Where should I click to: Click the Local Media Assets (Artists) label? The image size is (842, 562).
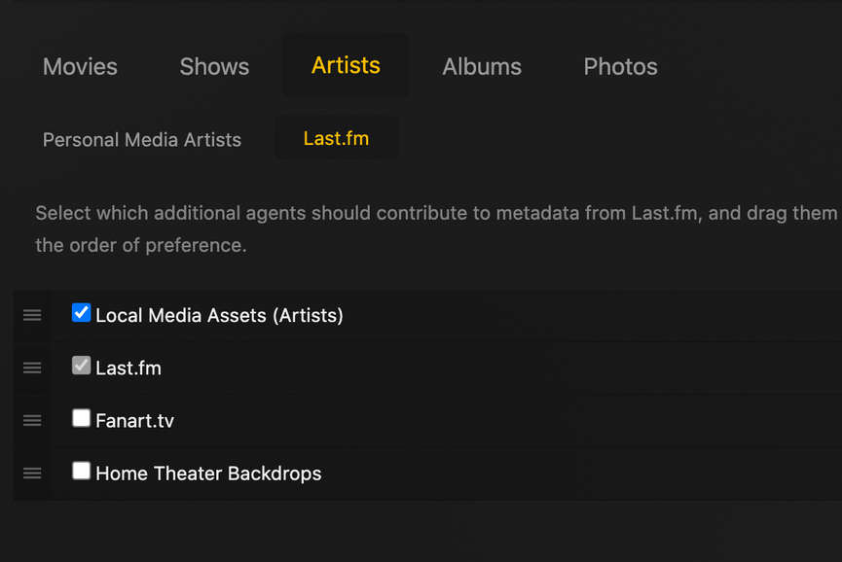(219, 315)
